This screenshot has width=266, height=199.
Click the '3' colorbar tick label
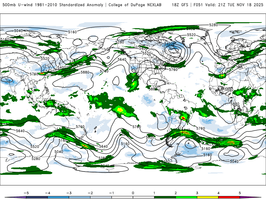(x=197, y=193)
